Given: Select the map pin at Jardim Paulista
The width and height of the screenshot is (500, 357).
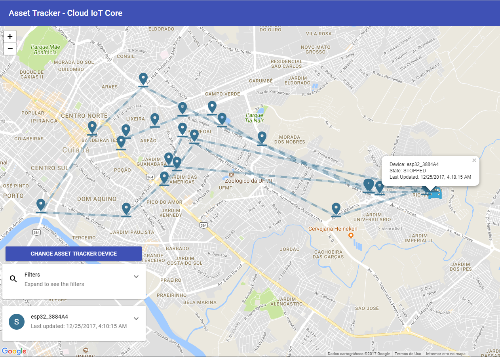Looking at the screenshot, I should (126, 208).
